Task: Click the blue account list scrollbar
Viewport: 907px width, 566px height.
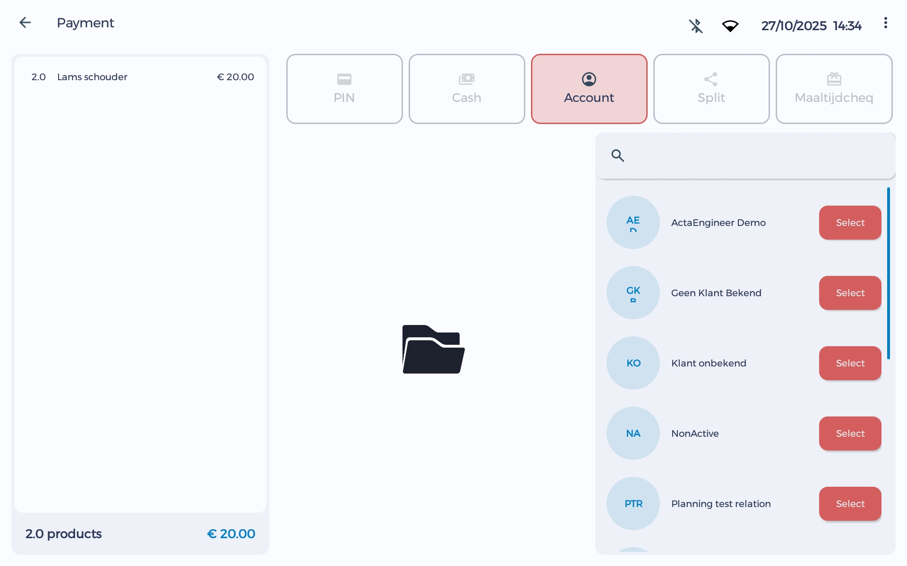Action: click(x=888, y=274)
